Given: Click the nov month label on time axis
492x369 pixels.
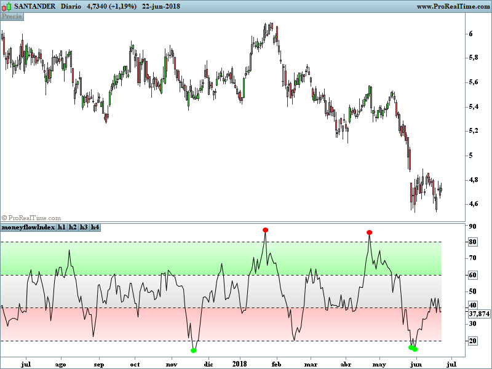Looking at the screenshot, I should click(x=172, y=364).
